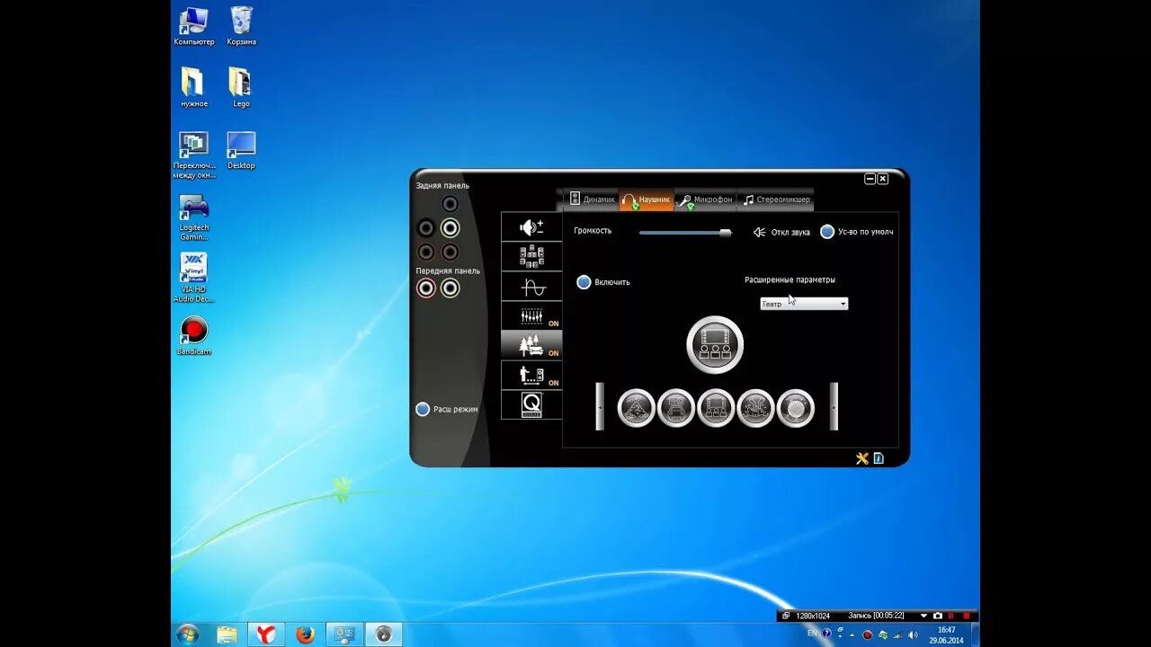This screenshot has height=647, width=1151.
Task: Open the Lego folder on desktop
Action: tap(241, 88)
